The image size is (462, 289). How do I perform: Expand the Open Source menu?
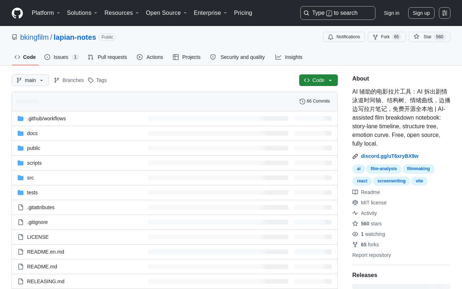166,13
